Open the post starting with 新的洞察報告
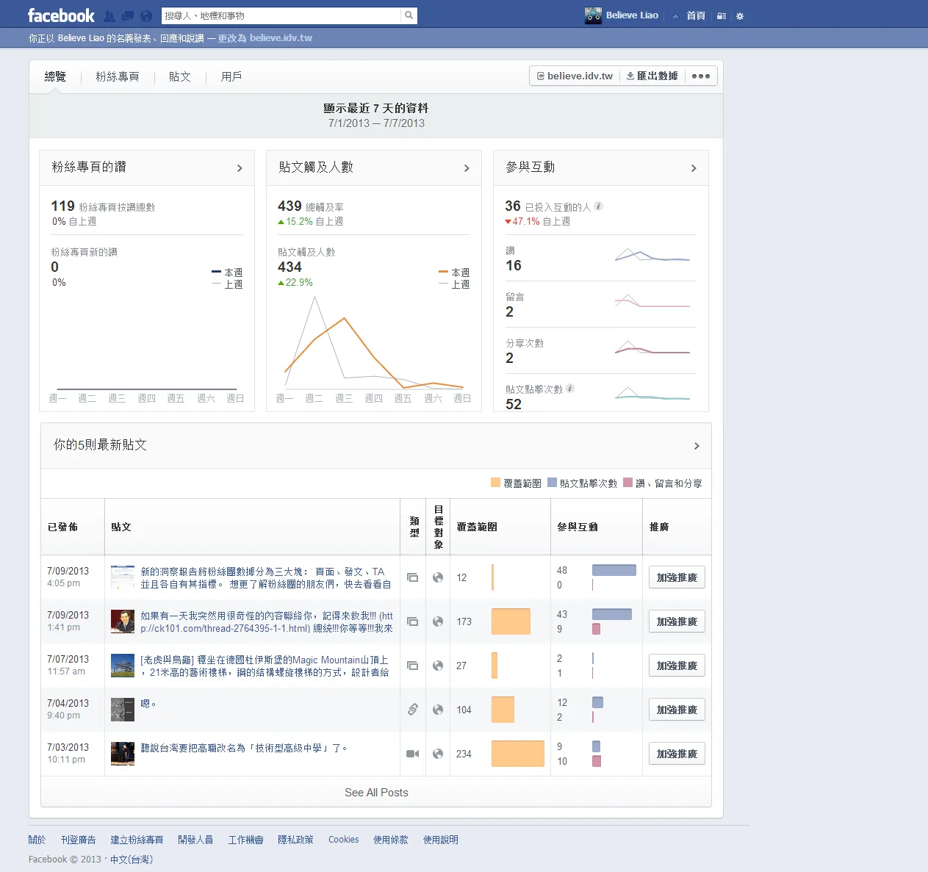This screenshot has height=872, width=928. (x=266, y=577)
